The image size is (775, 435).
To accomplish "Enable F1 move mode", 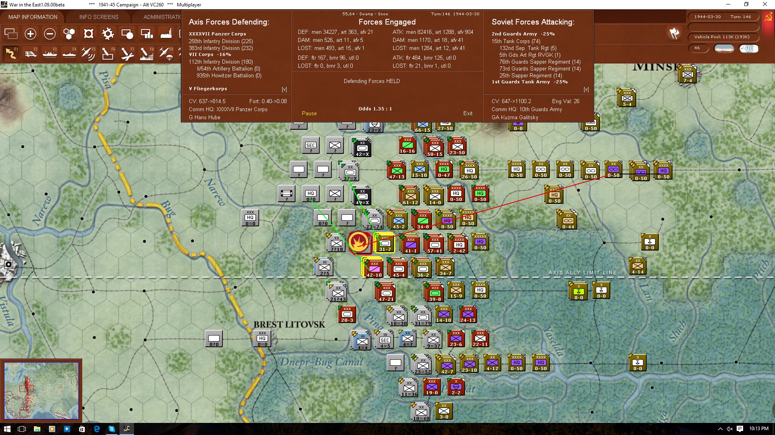I will click(11, 53).
